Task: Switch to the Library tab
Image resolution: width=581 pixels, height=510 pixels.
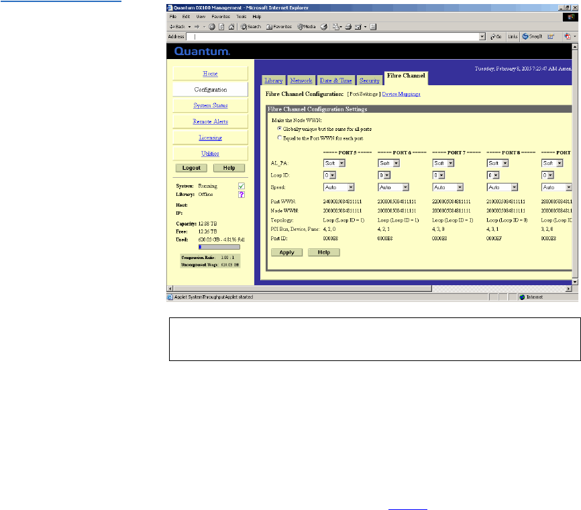Action: coord(274,81)
